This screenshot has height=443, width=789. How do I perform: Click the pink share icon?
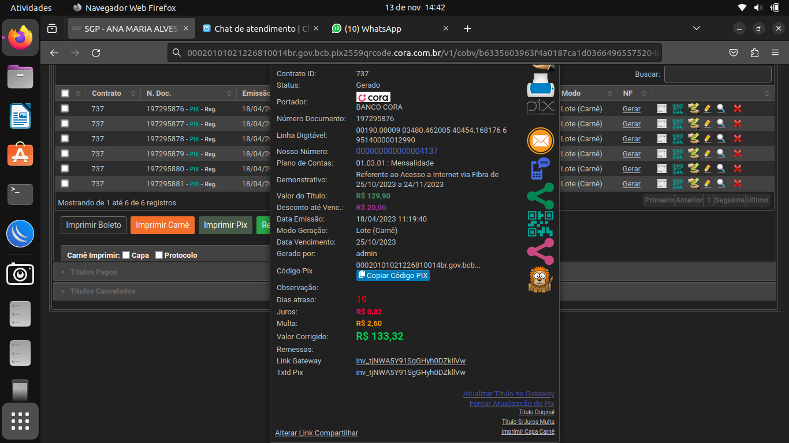(540, 251)
